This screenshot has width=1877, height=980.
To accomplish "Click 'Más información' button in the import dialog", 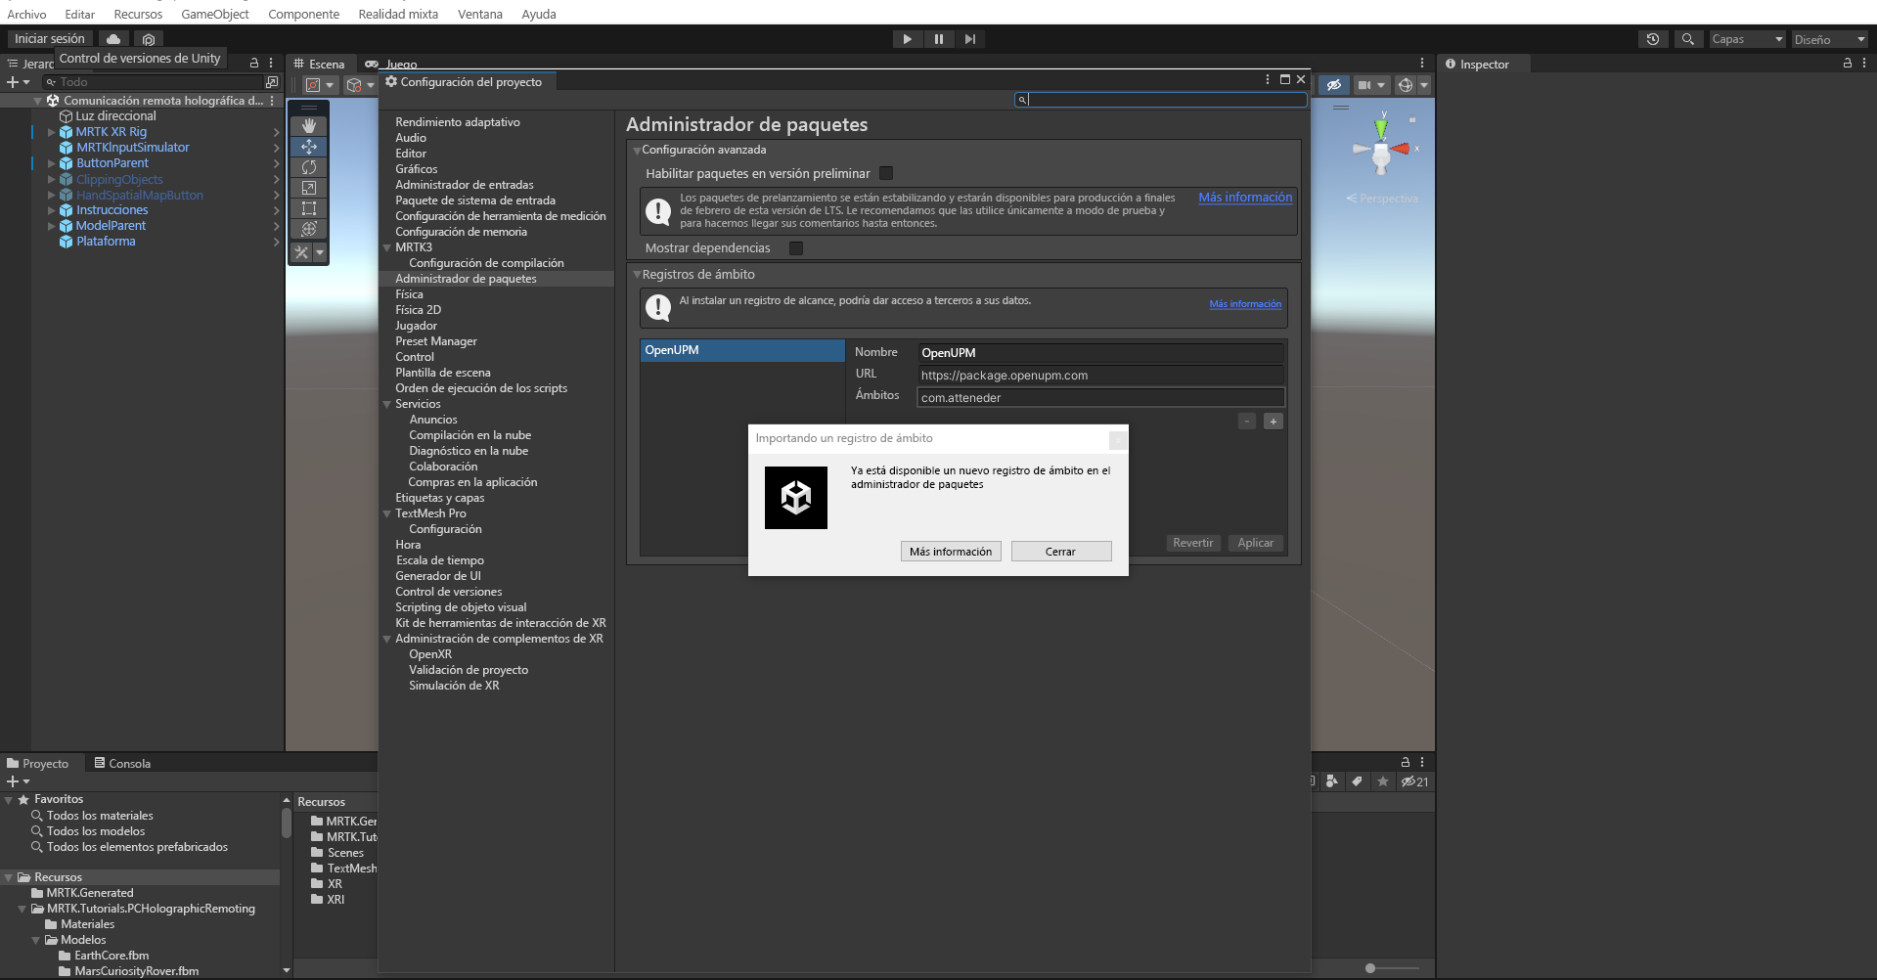I will point(951,552).
